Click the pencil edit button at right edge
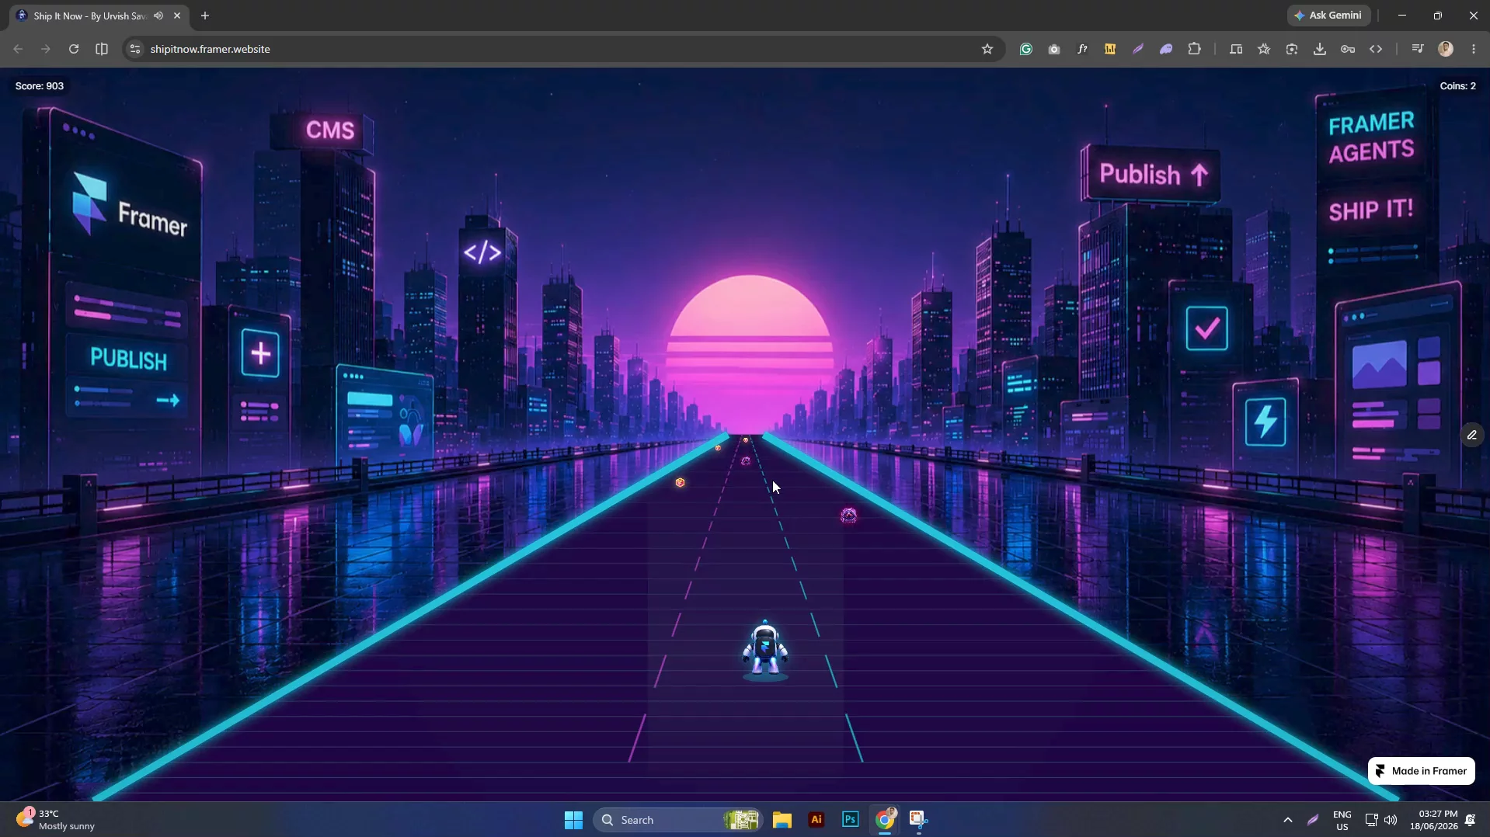This screenshot has height=837, width=1490. coord(1471,435)
